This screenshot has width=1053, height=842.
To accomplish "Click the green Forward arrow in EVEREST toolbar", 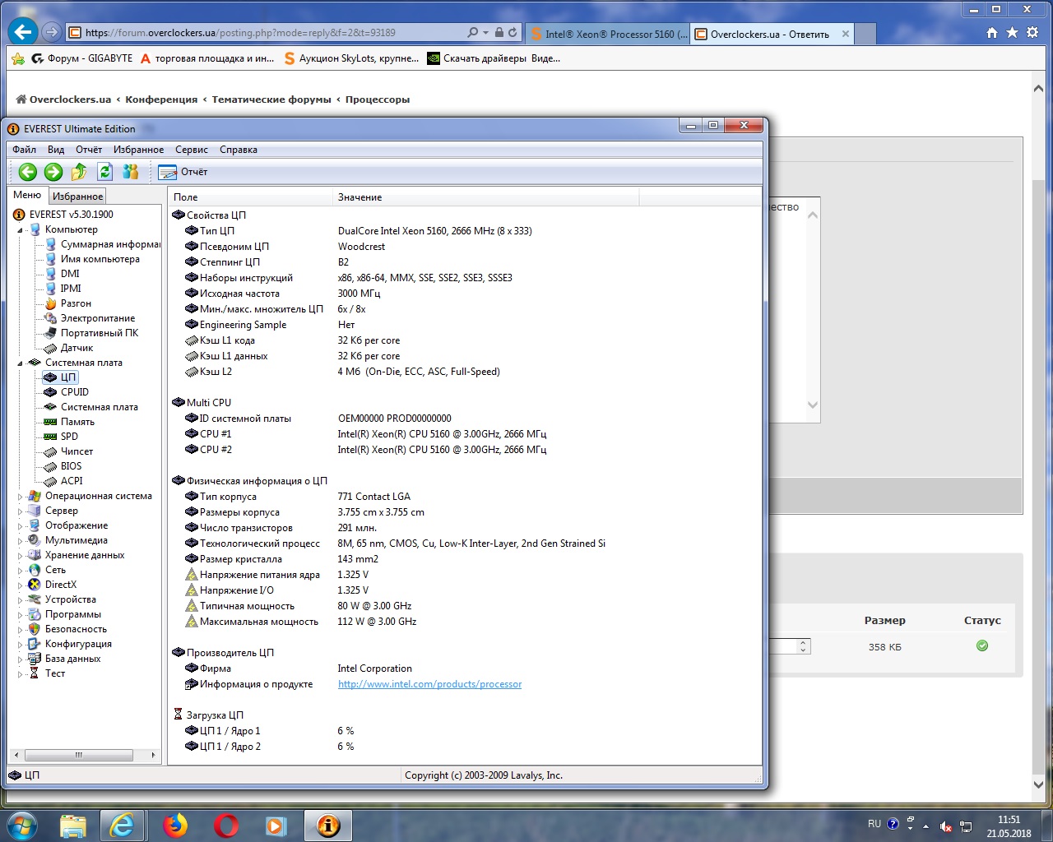I will click(53, 172).
